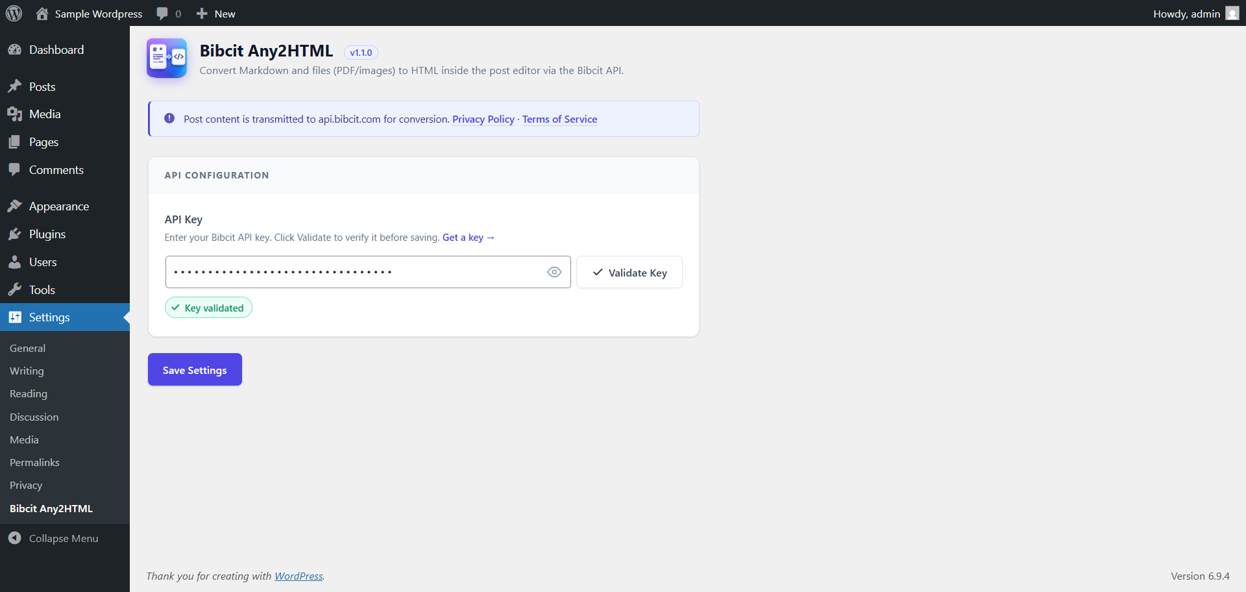Open the WordPress logo menu

pyautogui.click(x=14, y=13)
